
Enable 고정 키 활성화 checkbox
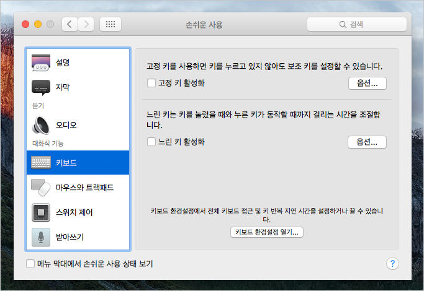(x=151, y=83)
